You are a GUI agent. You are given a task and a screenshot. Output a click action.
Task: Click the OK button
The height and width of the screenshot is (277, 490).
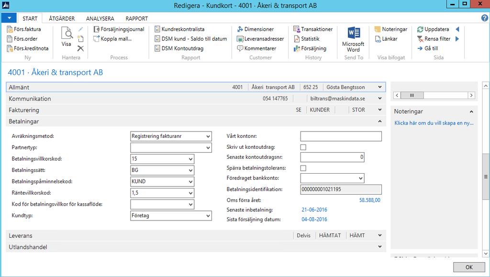pyautogui.click(x=469, y=267)
